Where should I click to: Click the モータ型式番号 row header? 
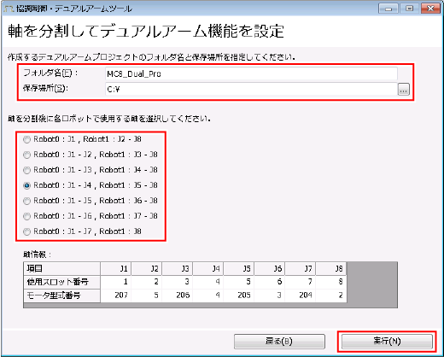click(61, 296)
